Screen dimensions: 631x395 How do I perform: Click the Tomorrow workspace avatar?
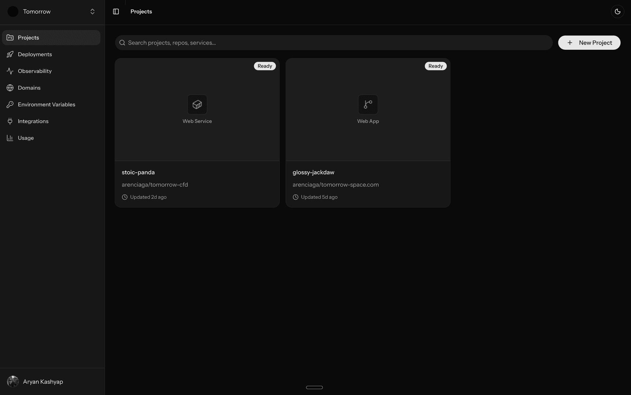pos(13,12)
